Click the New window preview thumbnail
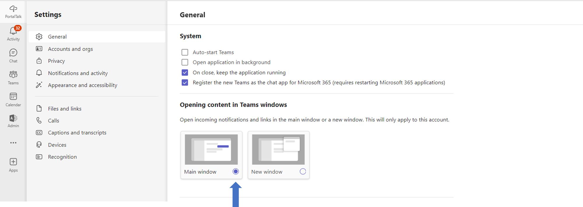The image size is (583, 207). 278,149
